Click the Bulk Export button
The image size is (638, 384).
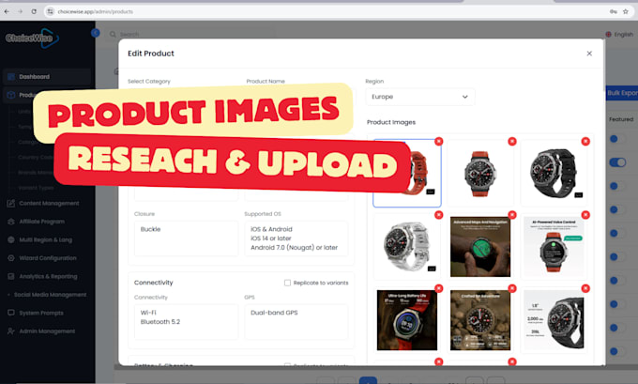622,93
